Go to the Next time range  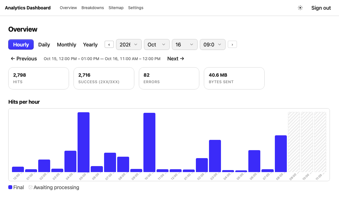coord(176,58)
